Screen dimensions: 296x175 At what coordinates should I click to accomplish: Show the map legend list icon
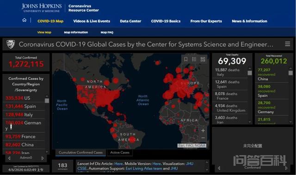pos(194,60)
